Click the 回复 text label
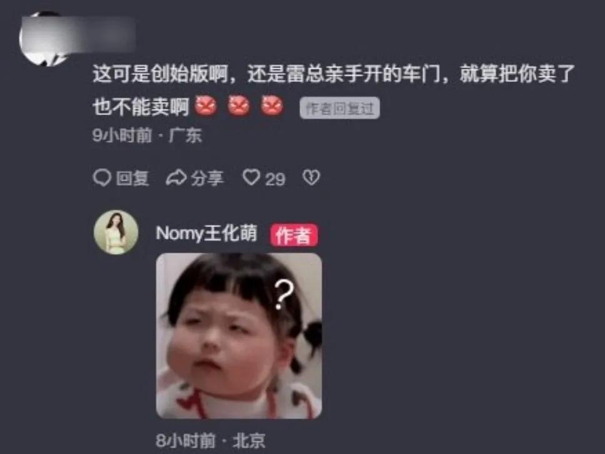This screenshot has height=454, width=605. [132, 178]
